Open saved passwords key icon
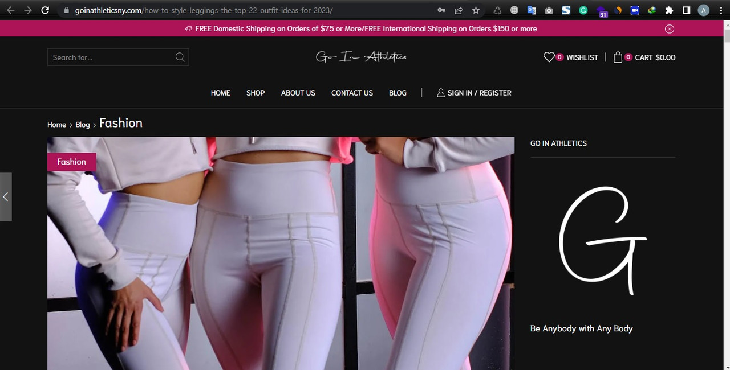The image size is (730, 370). tap(441, 10)
